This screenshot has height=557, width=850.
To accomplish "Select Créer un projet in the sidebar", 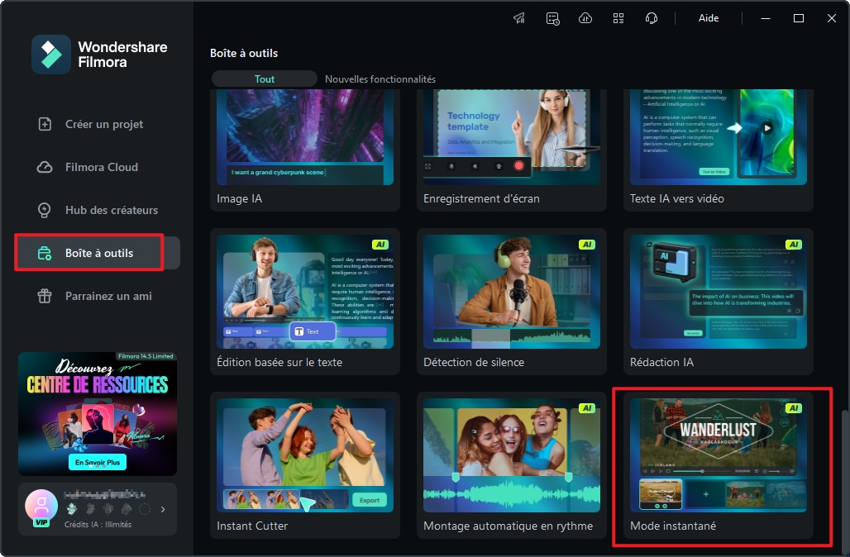I will coord(98,124).
